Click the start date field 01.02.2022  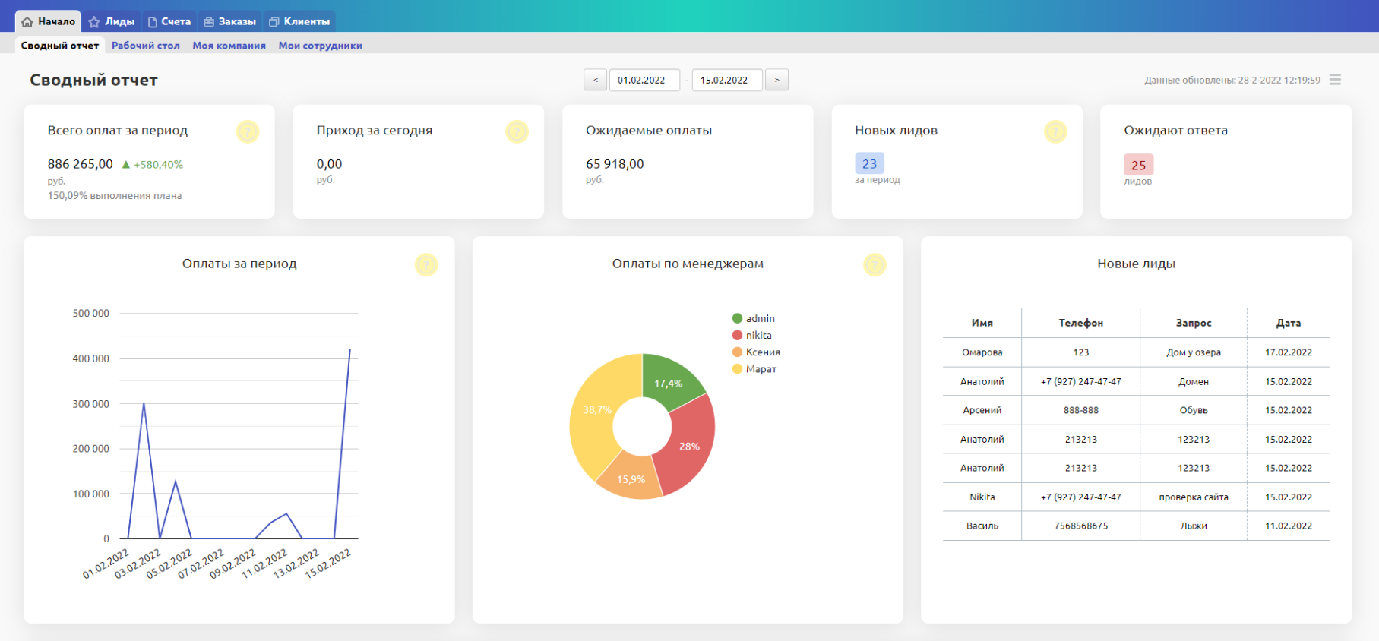click(x=644, y=80)
